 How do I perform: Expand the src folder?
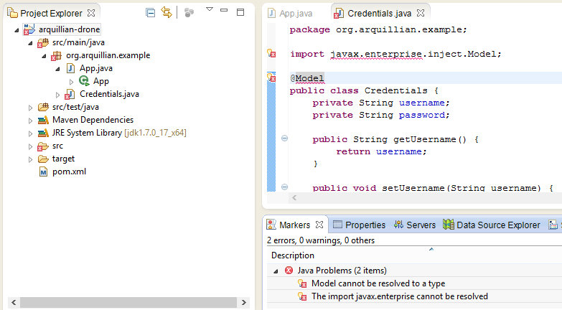tap(30, 146)
